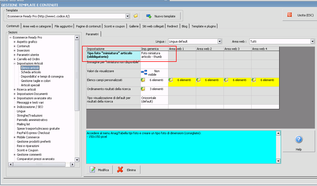Expand the Inserzioni tree node
Image resolution: width=317 pixels, height=186 pixels.
(14, 50)
